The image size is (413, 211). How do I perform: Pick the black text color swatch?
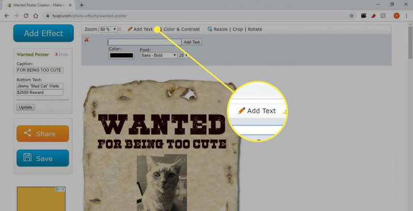121,55
